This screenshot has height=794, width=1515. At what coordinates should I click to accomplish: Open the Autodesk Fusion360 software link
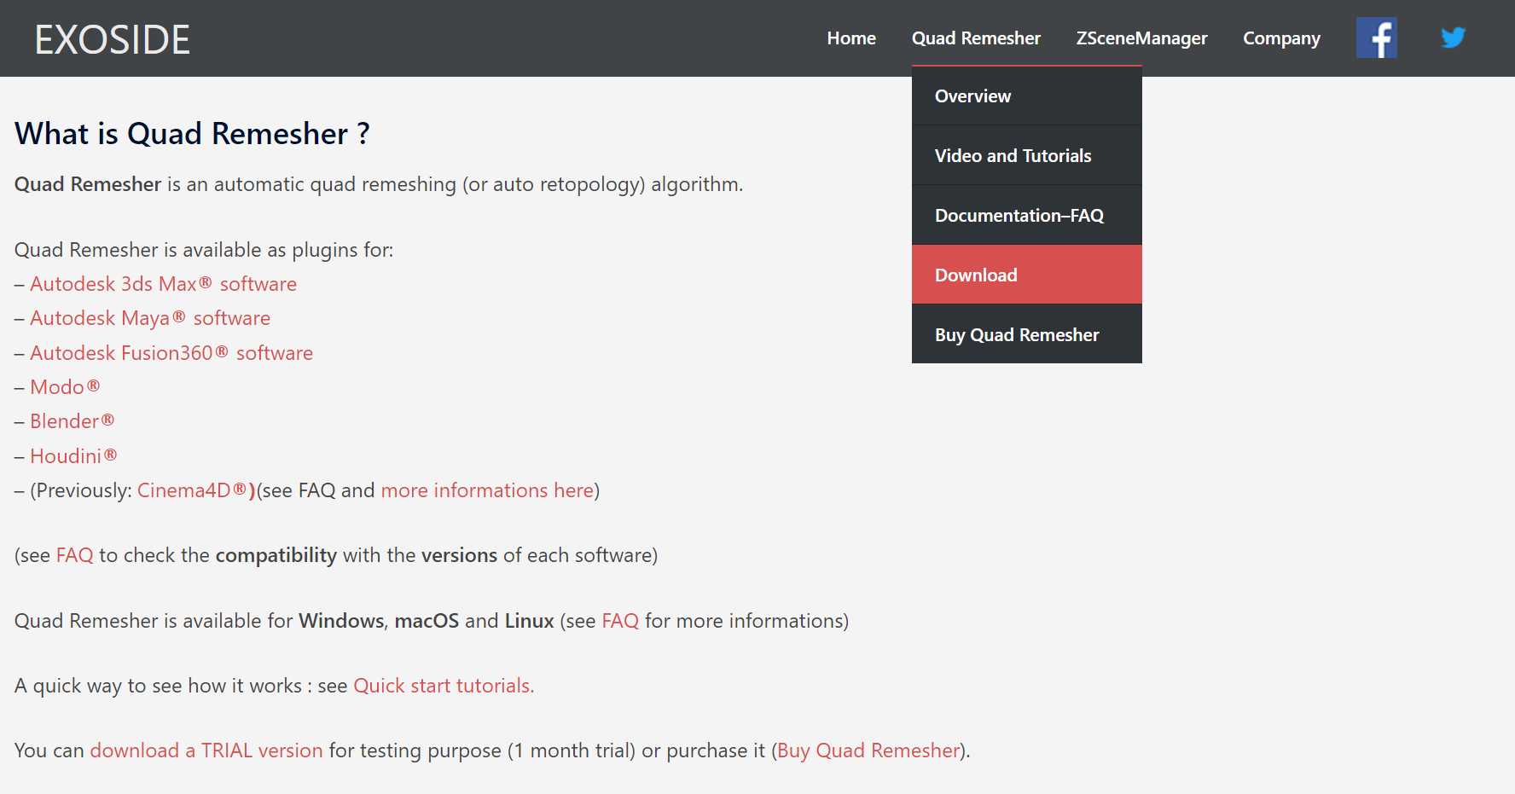pyautogui.click(x=171, y=353)
